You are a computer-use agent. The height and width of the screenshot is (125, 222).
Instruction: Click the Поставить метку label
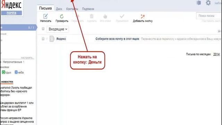pyautogui.click(x=211, y=21)
